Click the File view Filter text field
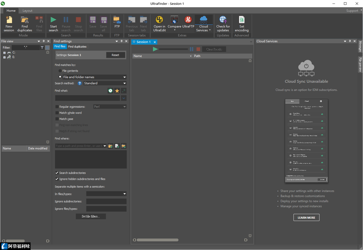 [x=26, y=47]
